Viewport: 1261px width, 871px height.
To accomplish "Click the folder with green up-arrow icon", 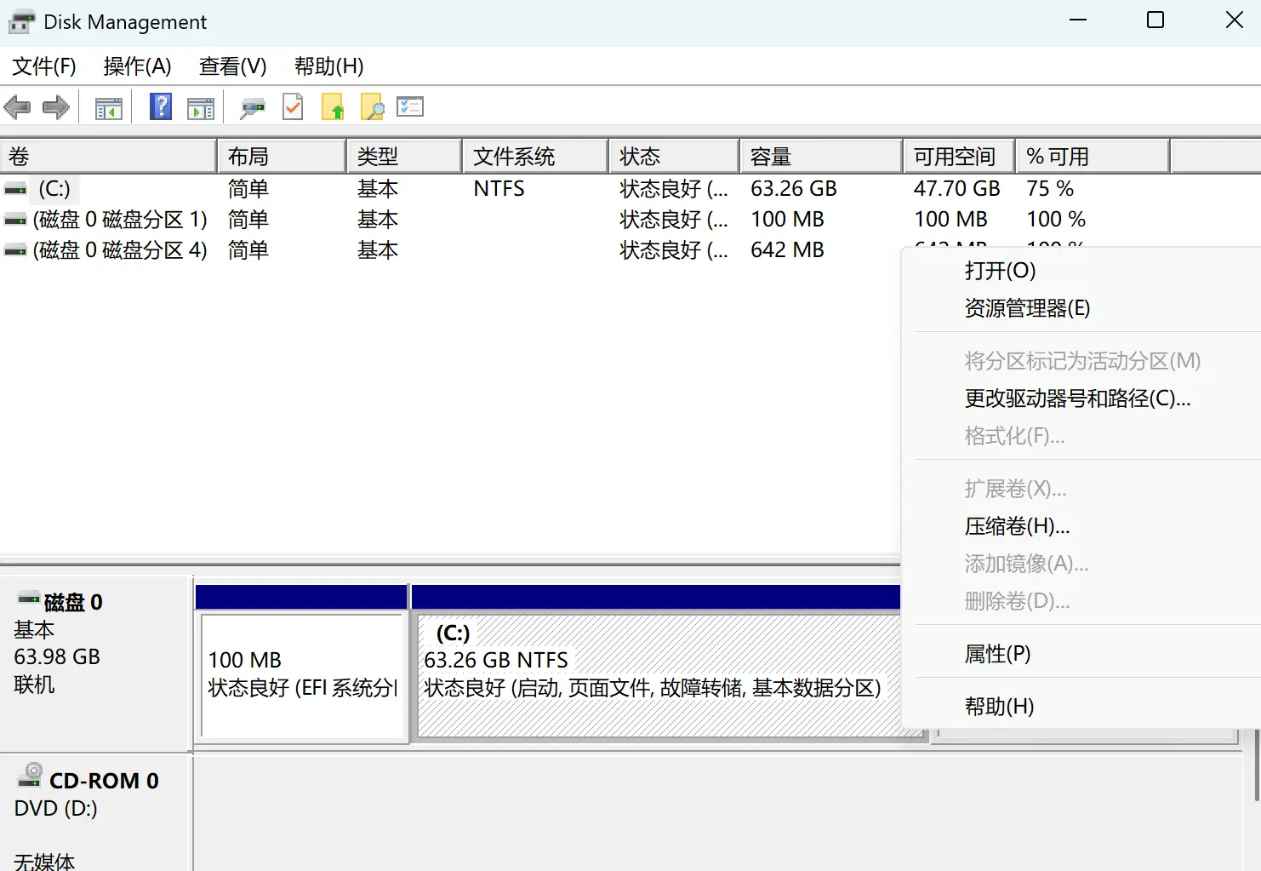I will click(x=333, y=107).
